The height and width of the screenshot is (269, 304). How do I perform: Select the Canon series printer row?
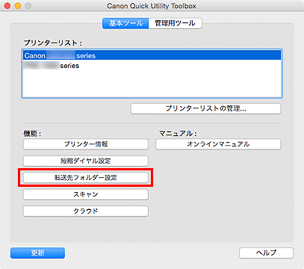[152, 55]
